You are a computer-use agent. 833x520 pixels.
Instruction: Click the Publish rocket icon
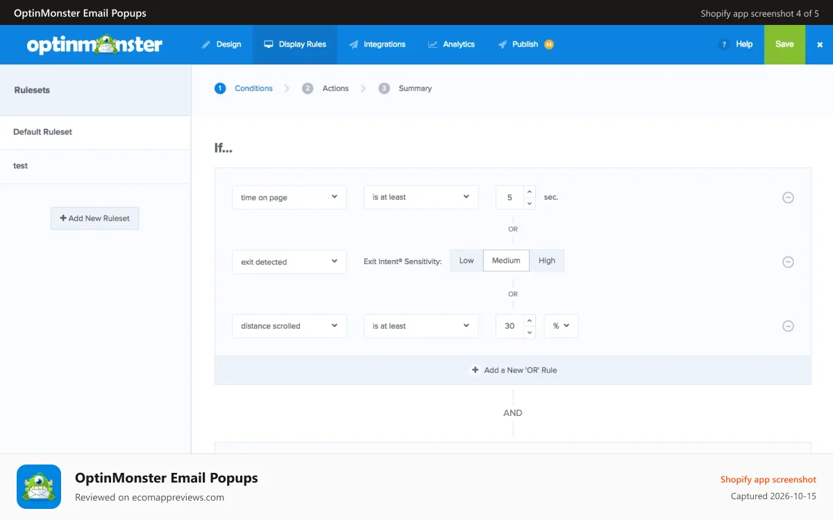tap(502, 44)
